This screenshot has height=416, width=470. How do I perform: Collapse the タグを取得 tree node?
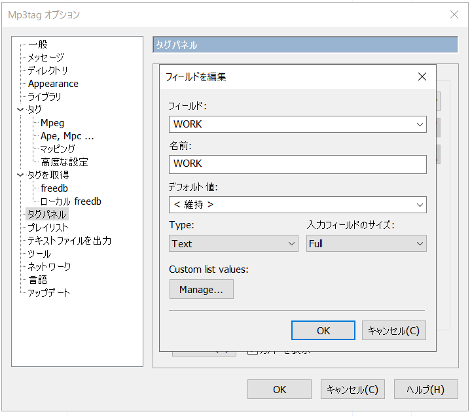[20, 175]
